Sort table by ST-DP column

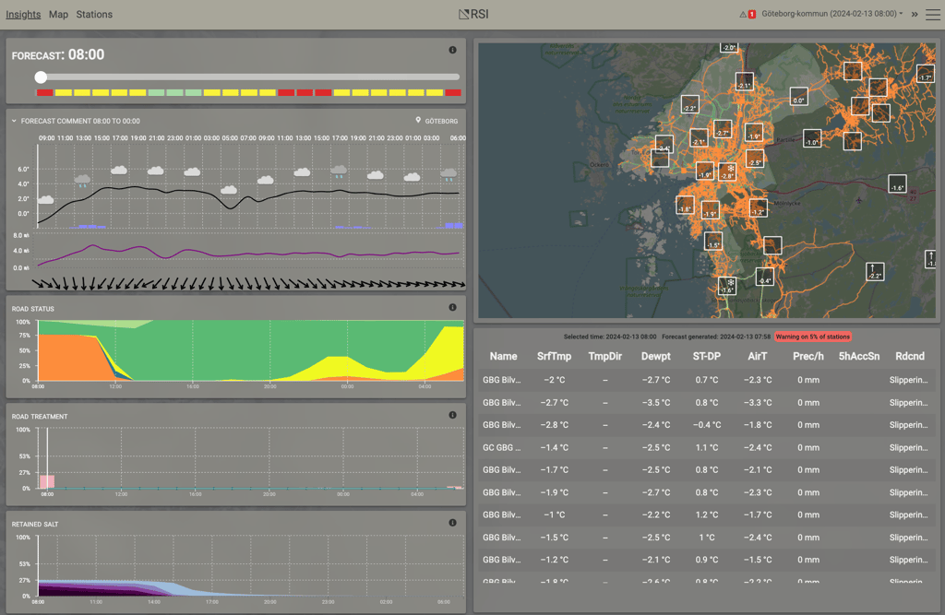706,356
